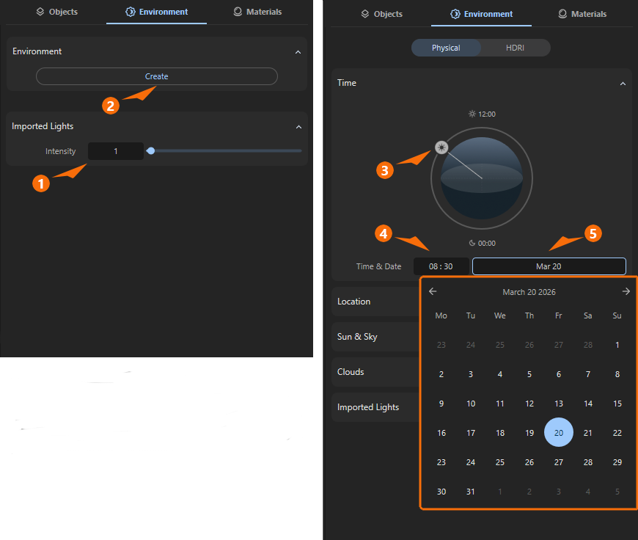Open the Materials sphere icon

236,12
